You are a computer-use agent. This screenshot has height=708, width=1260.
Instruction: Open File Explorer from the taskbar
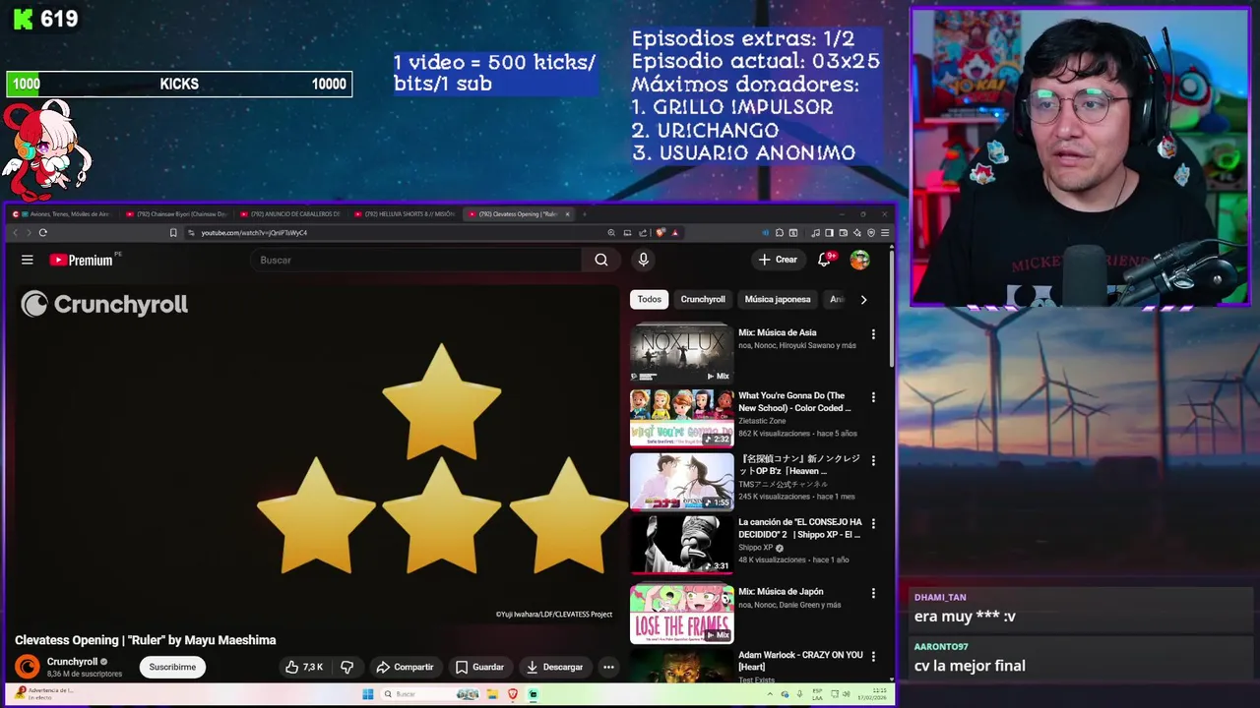[x=494, y=694]
